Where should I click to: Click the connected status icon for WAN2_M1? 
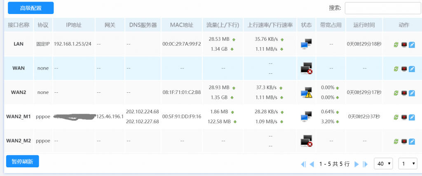pos(306,117)
